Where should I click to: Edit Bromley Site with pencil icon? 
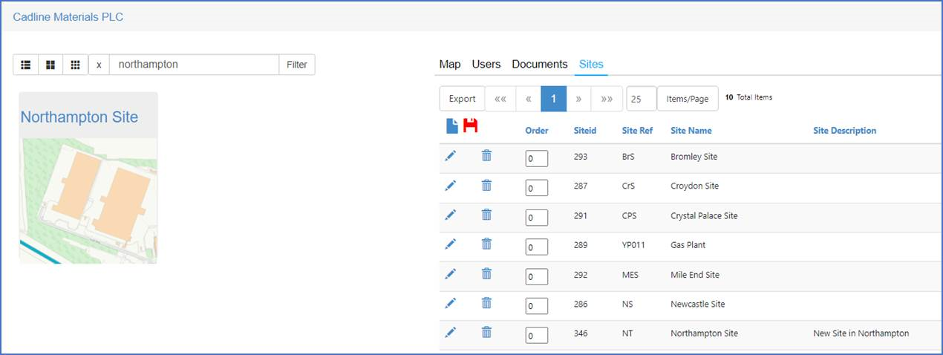coord(450,155)
